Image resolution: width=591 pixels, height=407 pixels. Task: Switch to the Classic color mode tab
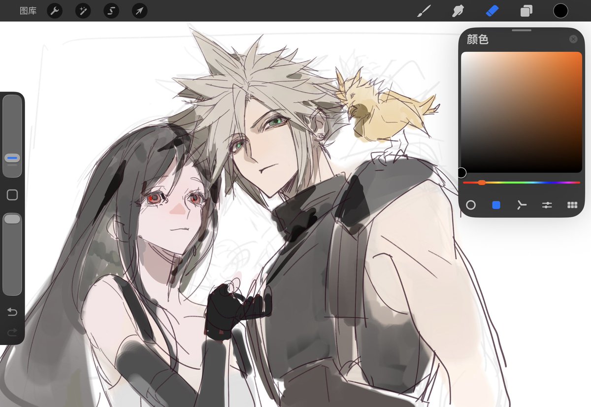point(496,205)
